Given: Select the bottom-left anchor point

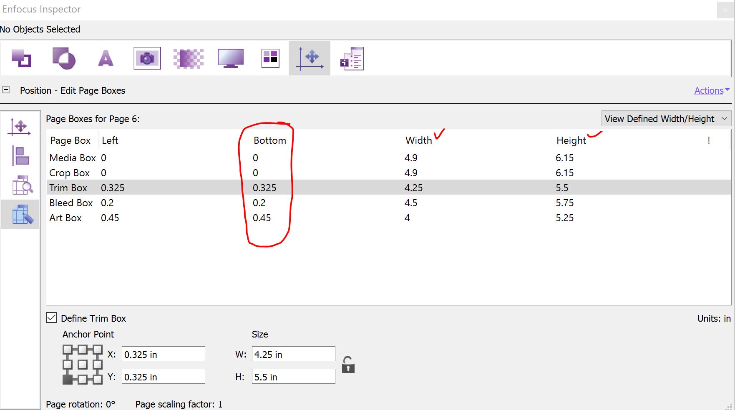Looking at the screenshot, I should click(67, 379).
